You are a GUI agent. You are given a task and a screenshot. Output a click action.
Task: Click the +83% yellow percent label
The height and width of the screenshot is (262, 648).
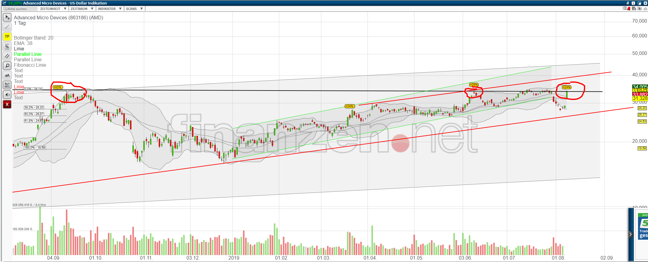(x=57, y=87)
